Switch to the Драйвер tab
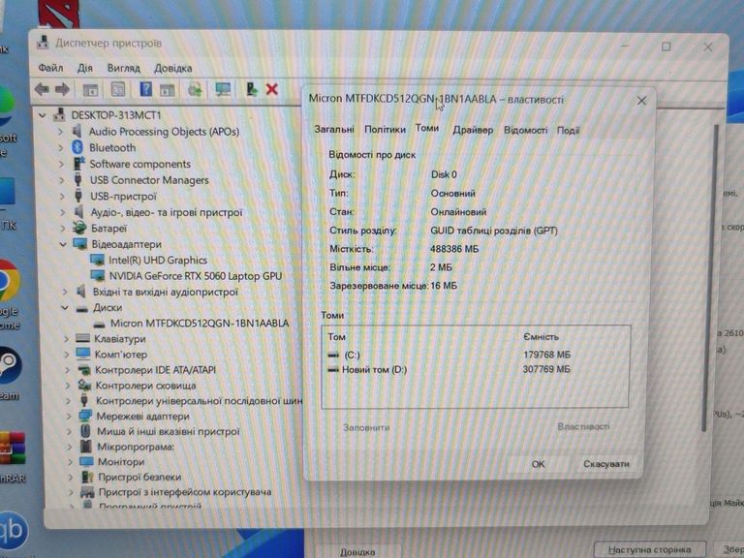The image size is (744, 558). pos(473,130)
